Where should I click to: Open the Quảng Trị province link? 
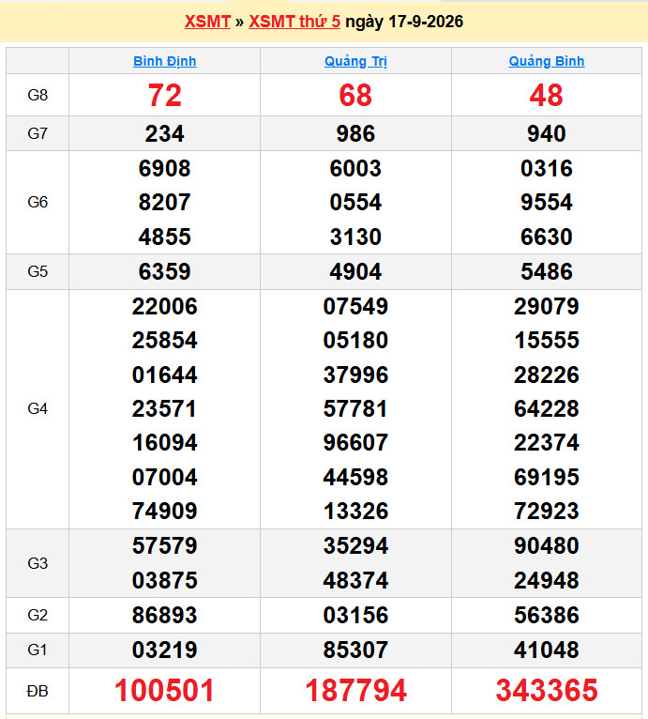(355, 61)
